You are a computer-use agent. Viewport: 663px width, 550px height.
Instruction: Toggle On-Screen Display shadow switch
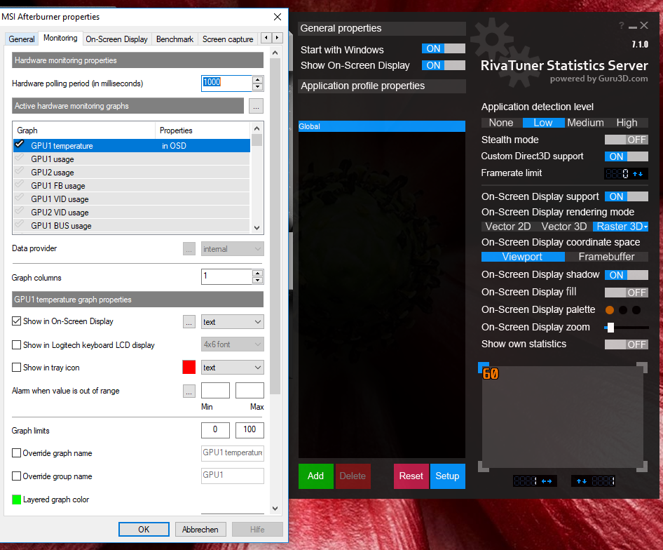click(x=627, y=275)
